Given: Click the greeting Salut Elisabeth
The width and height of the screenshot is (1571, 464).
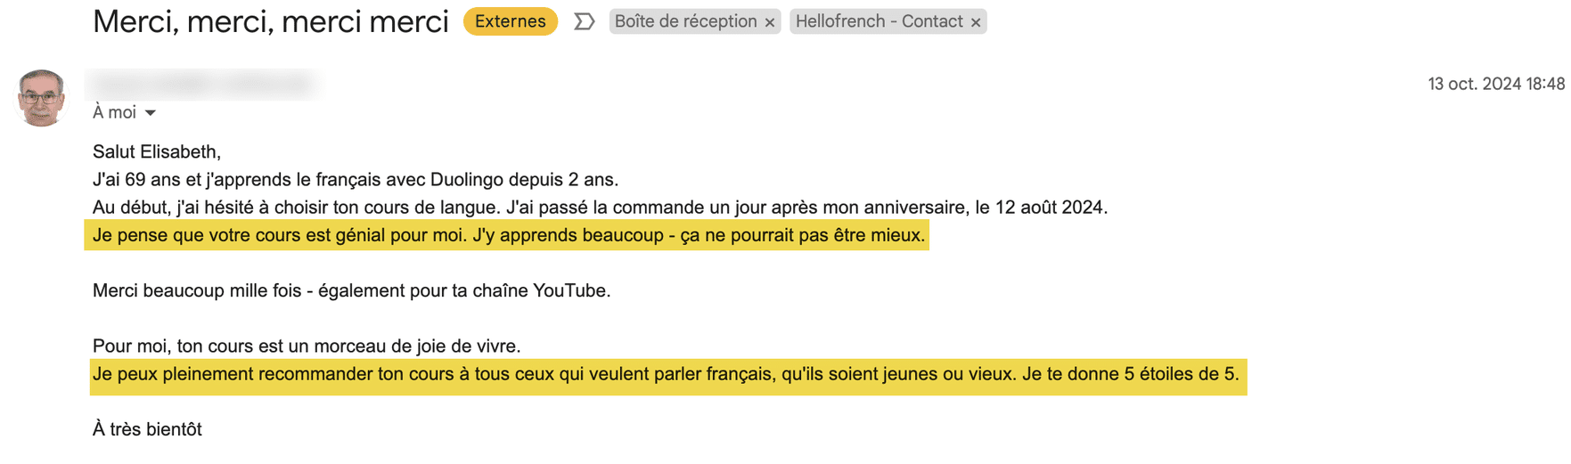Looking at the screenshot, I should pos(157,151).
